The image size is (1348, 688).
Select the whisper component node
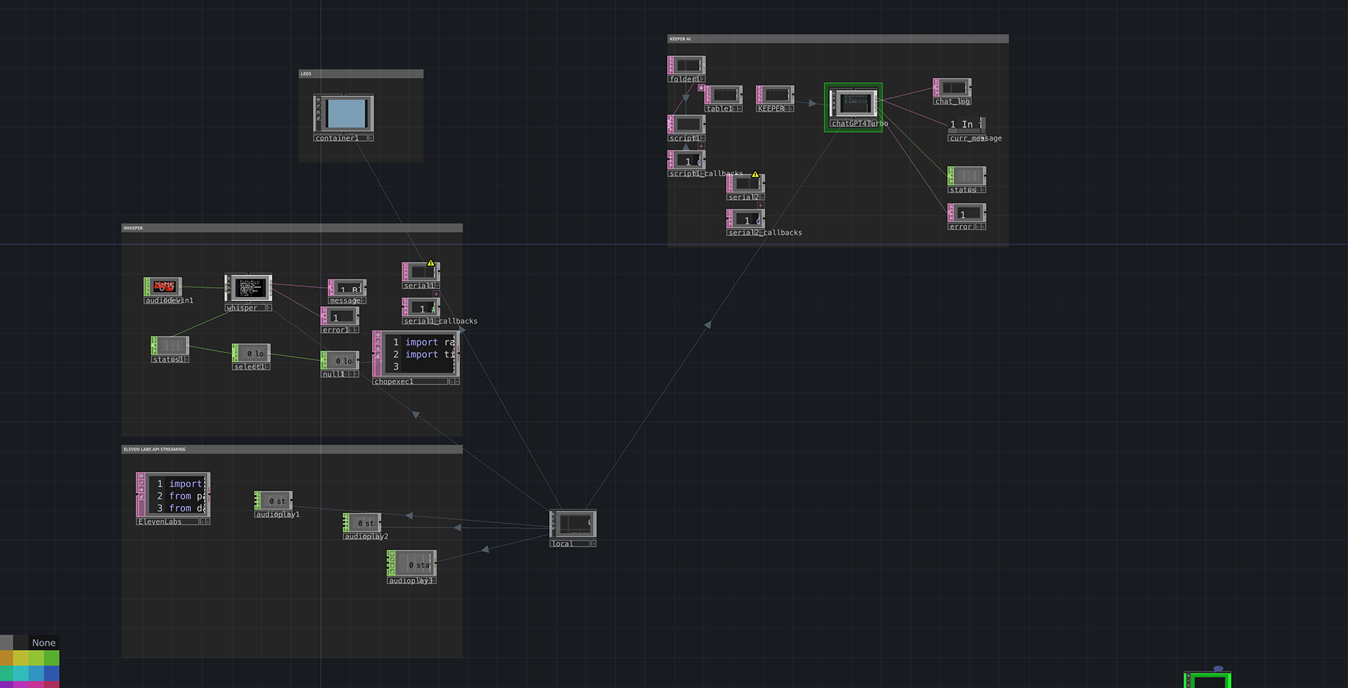[248, 288]
